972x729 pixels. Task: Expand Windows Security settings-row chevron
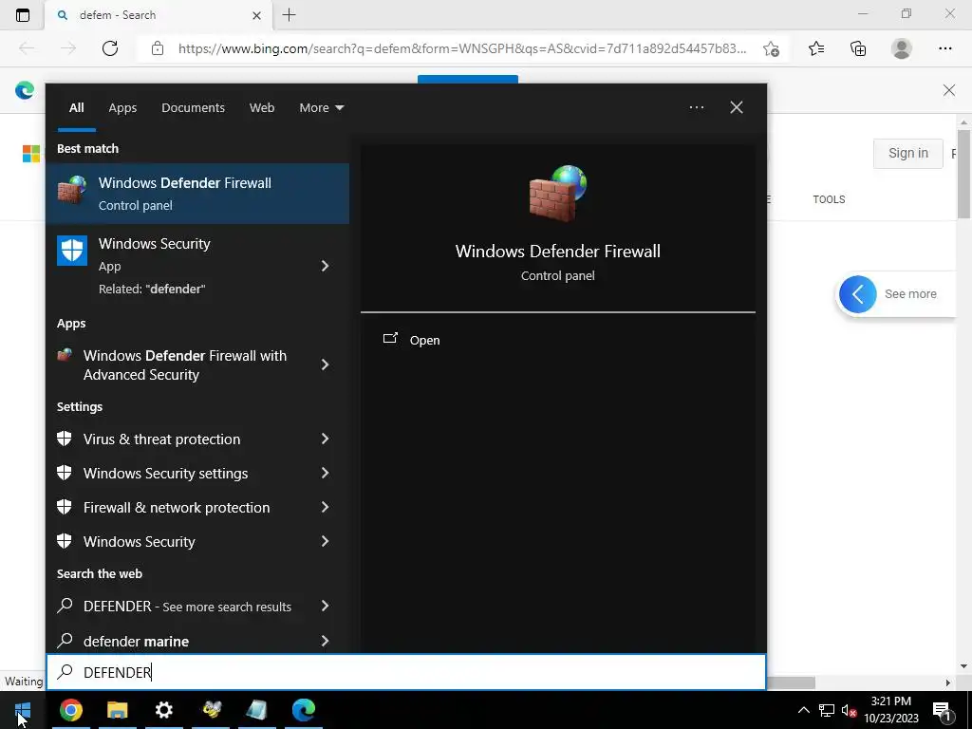pyautogui.click(x=325, y=541)
